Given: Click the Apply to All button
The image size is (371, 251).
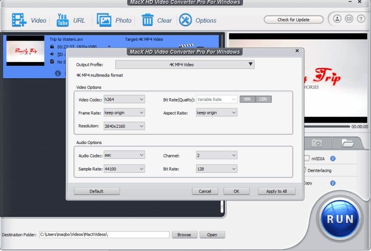Looking at the screenshot, I should tap(276, 191).
